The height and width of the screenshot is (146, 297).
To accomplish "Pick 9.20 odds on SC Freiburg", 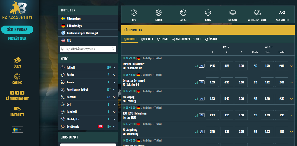I will (241, 99).
